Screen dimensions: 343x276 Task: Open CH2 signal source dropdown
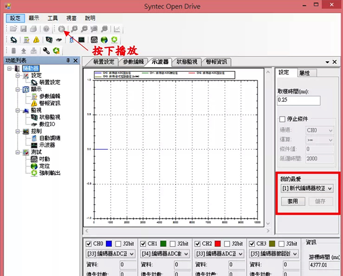click(x=219, y=254)
